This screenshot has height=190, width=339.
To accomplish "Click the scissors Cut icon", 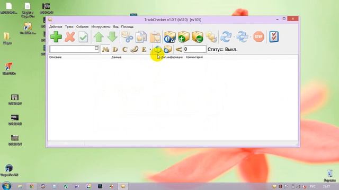I will pos(127,37).
